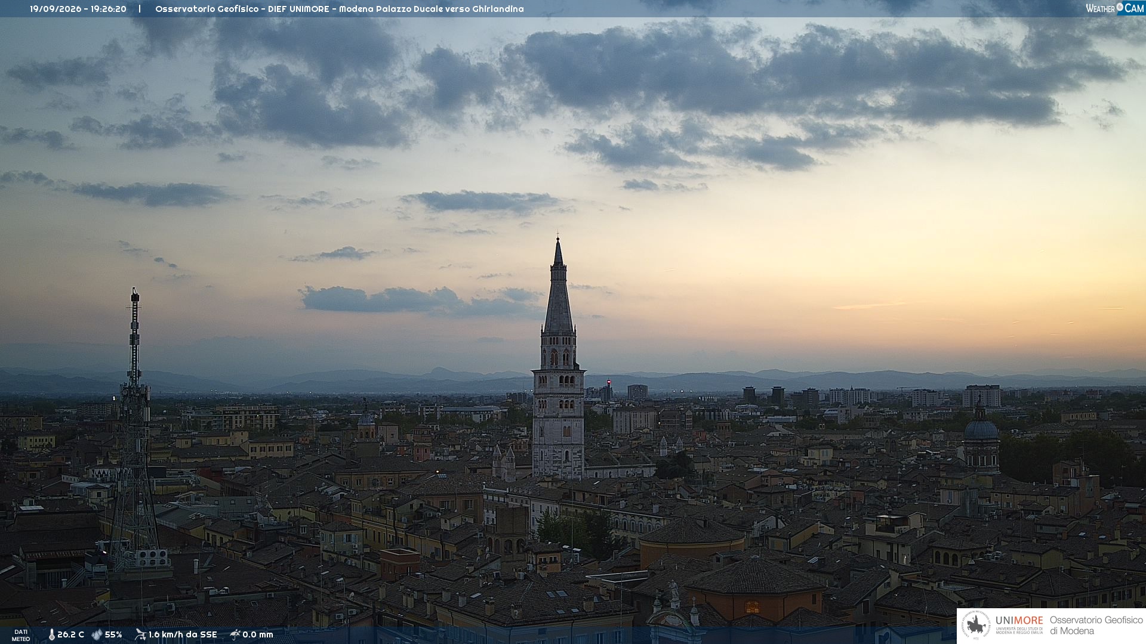The height and width of the screenshot is (644, 1146).
Task: Click the 19:26:20 time stamp
Action: pos(109,9)
